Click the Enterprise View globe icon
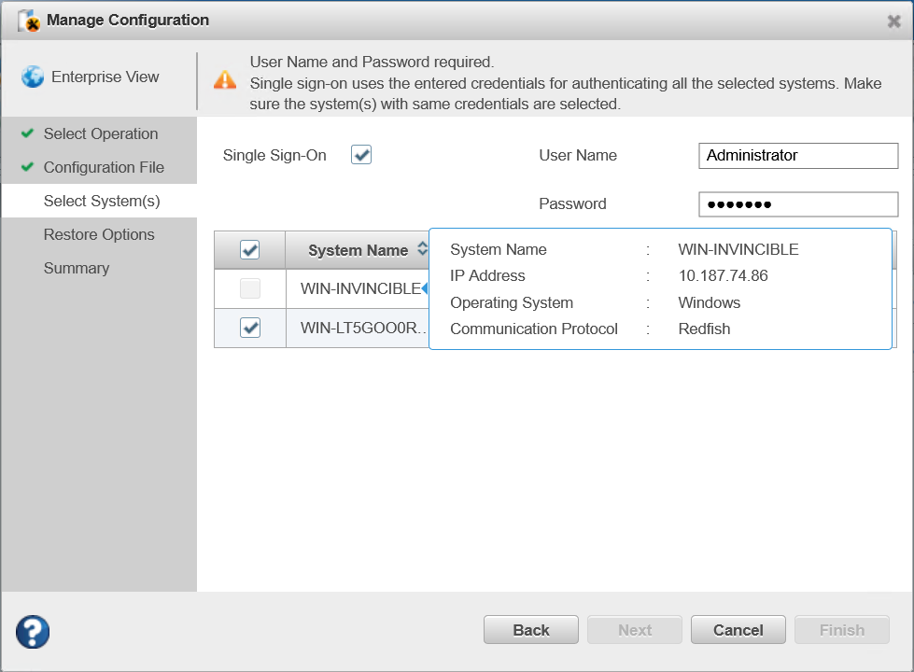The image size is (914, 672). (33, 77)
